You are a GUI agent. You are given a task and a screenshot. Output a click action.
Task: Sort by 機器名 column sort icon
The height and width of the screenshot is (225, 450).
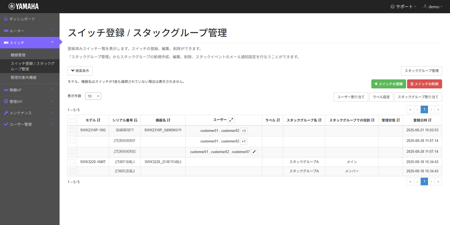(x=169, y=120)
